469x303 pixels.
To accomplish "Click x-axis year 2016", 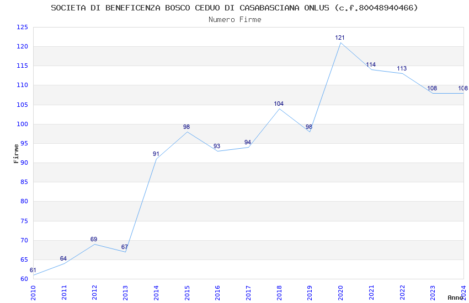I will tap(217, 293).
